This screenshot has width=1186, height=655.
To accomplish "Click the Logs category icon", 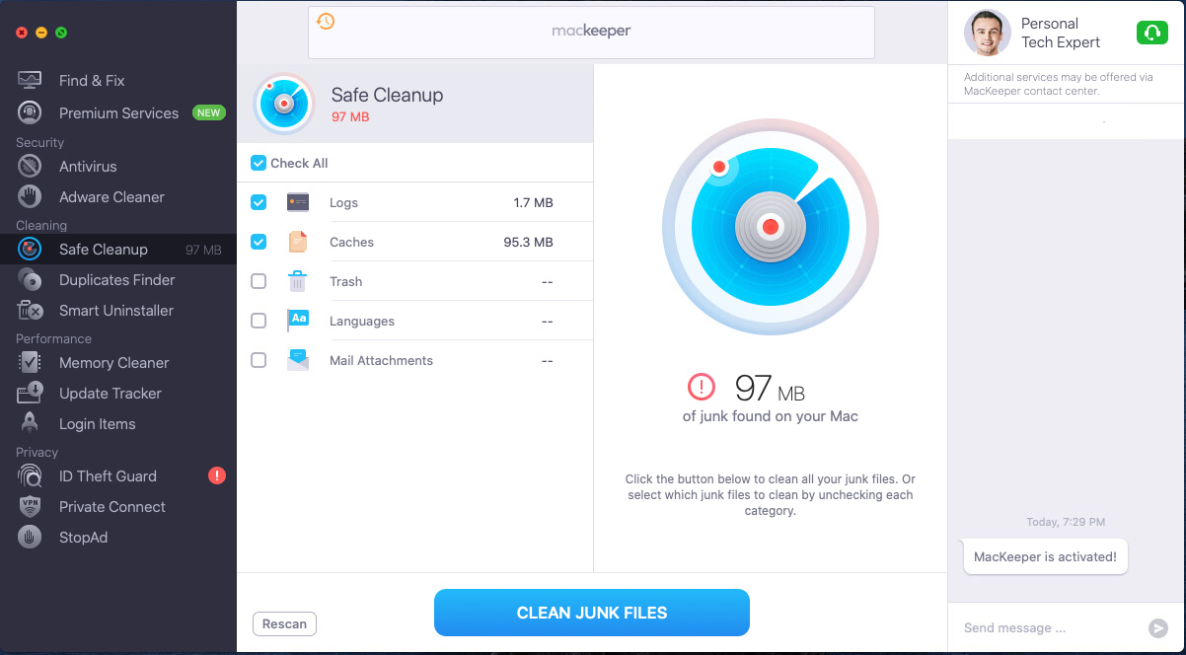I will coord(298,202).
